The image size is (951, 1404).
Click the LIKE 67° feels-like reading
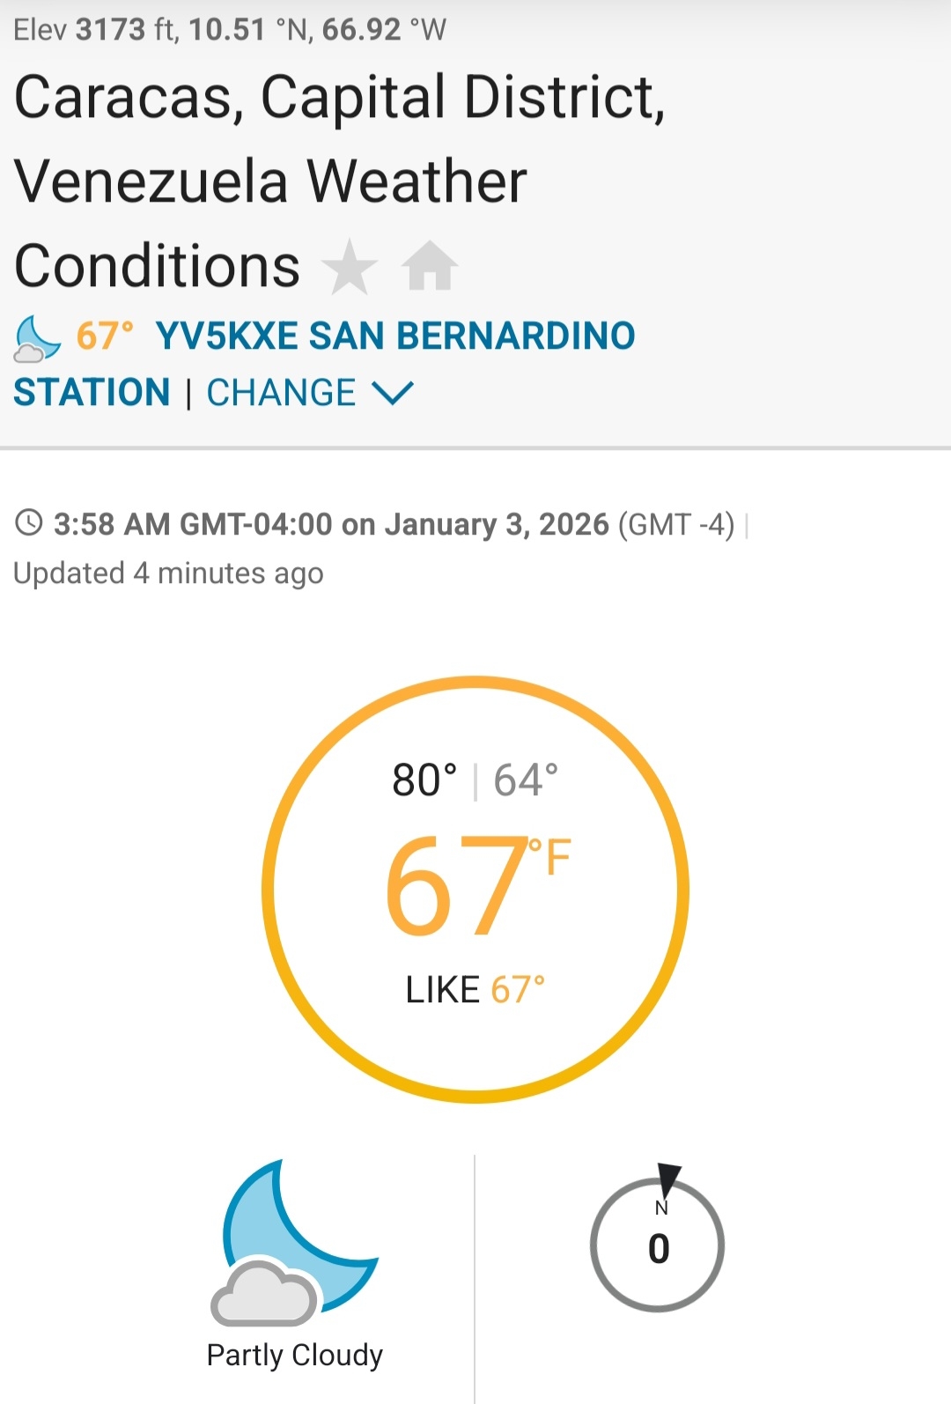click(x=475, y=990)
